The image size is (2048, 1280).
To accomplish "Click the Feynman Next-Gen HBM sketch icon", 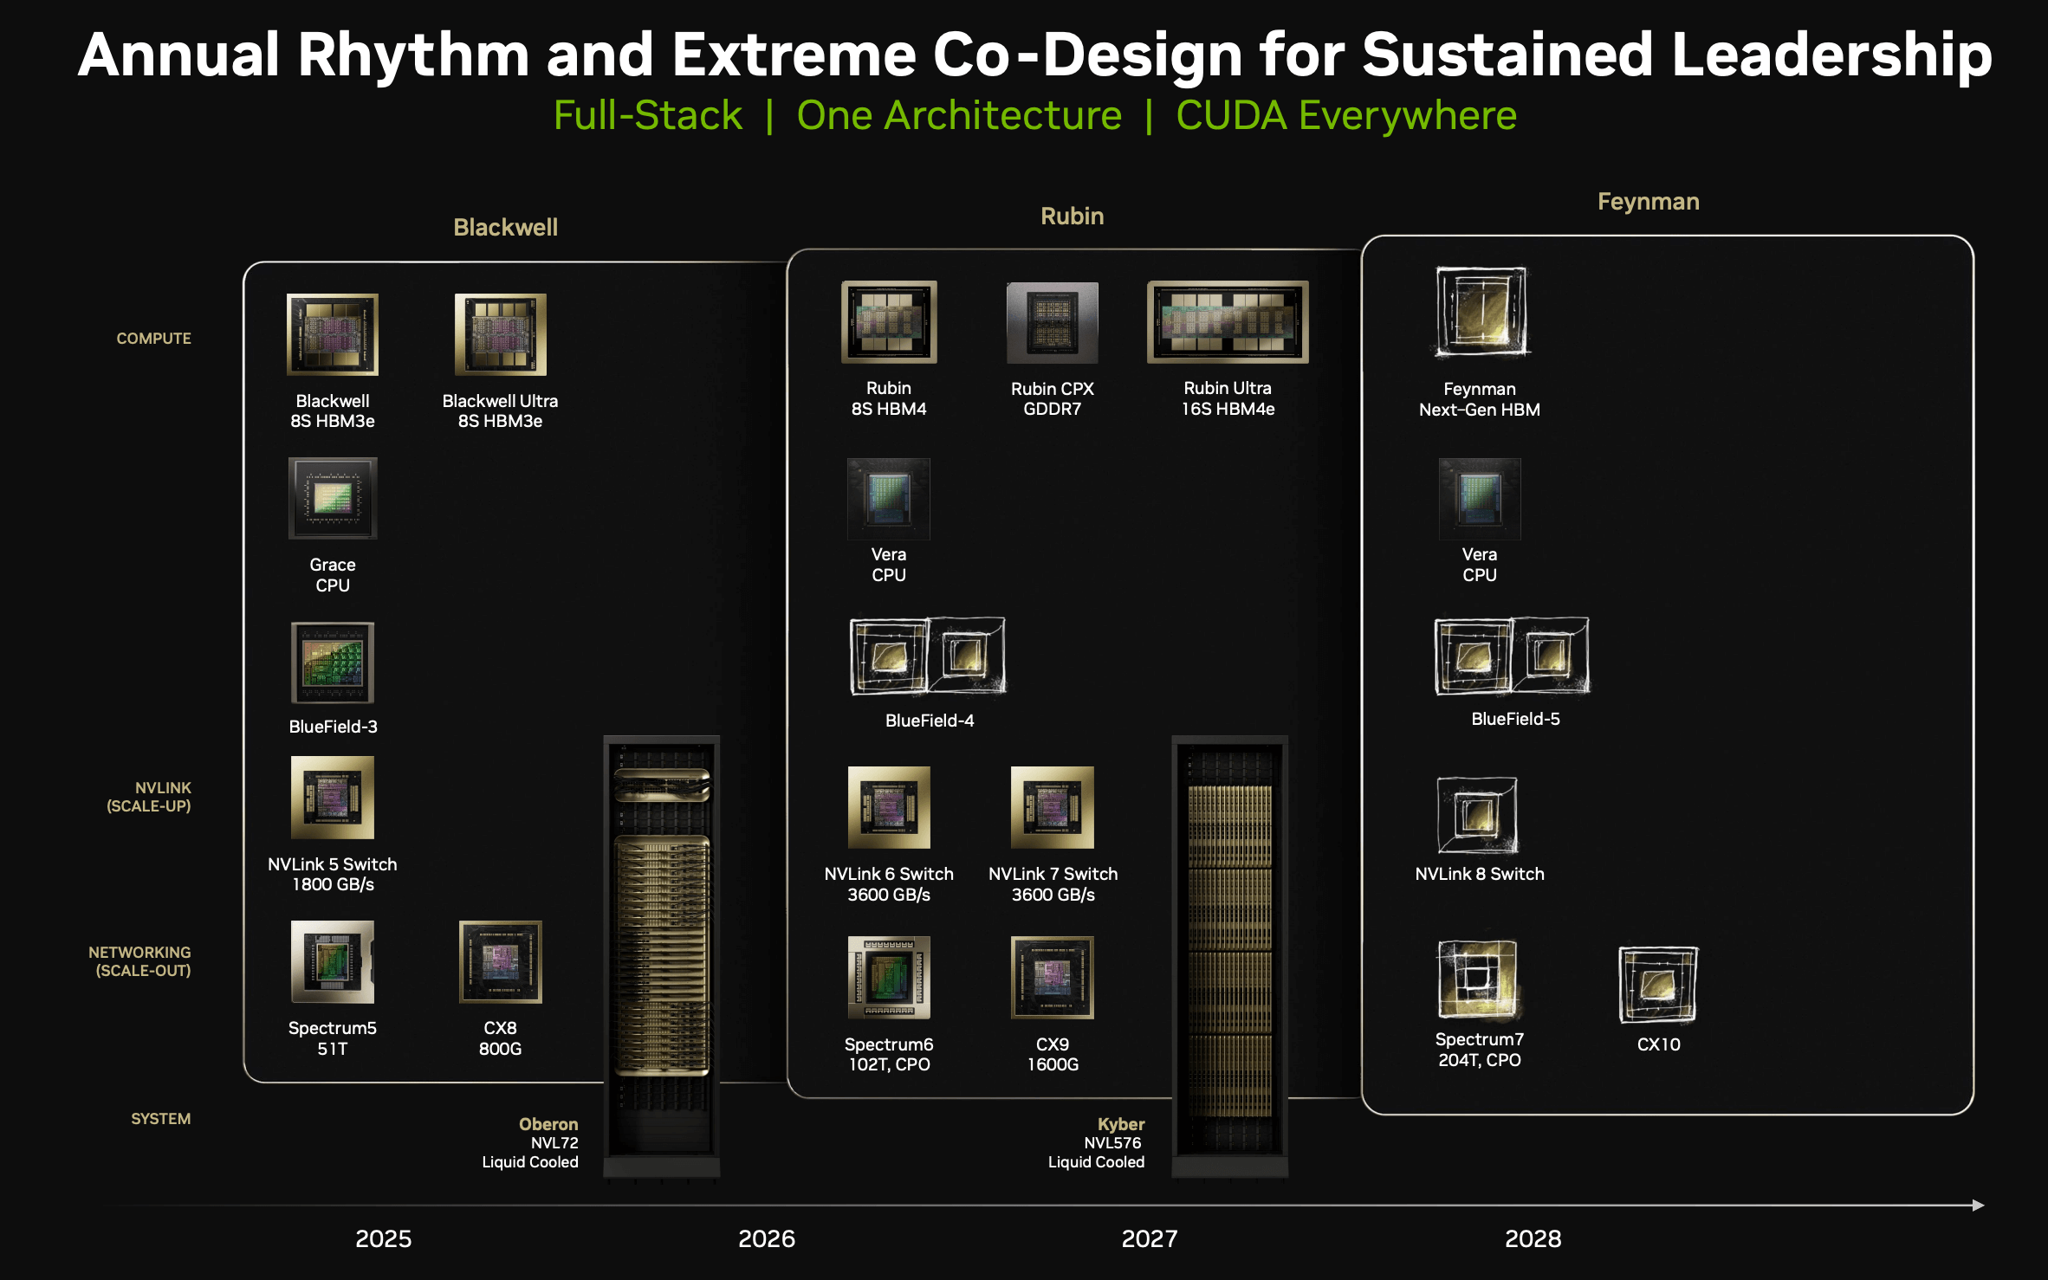I will point(1481,312).
